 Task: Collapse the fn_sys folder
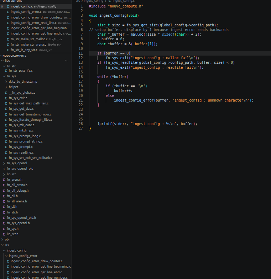[x=4, y=76]
